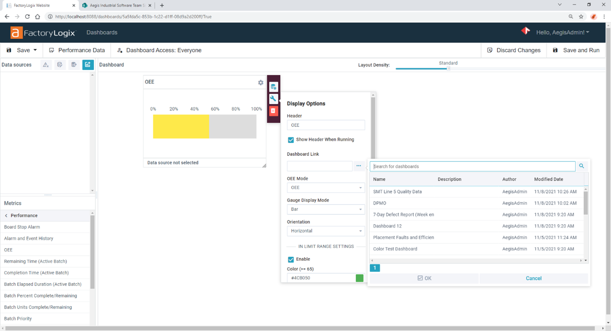This screenshot has height=331, width=611.
Task: Click the green #4CB050 color swatch
Action: pos(359,278)
